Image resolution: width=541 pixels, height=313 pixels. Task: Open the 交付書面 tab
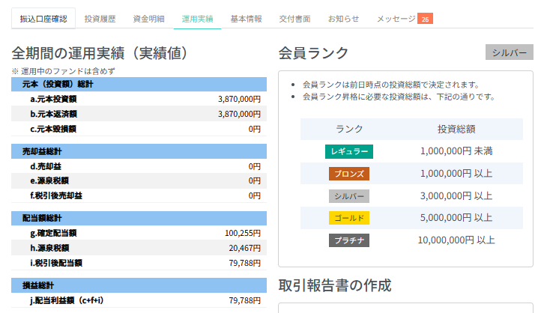[294, 19]
